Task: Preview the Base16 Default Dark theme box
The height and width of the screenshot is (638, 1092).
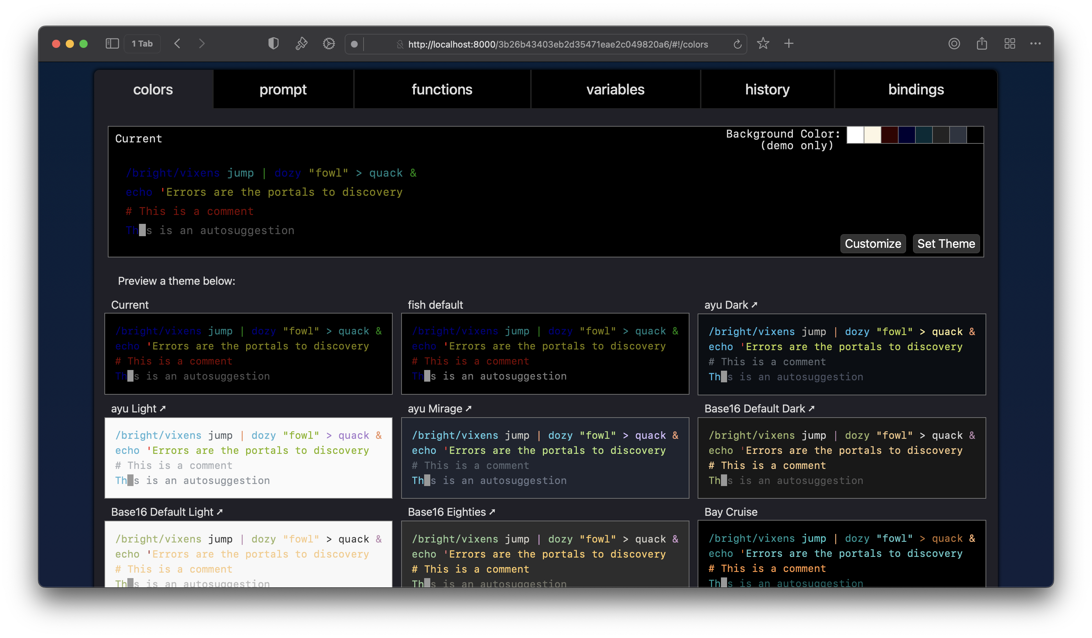Action: [x=841, y=458]
